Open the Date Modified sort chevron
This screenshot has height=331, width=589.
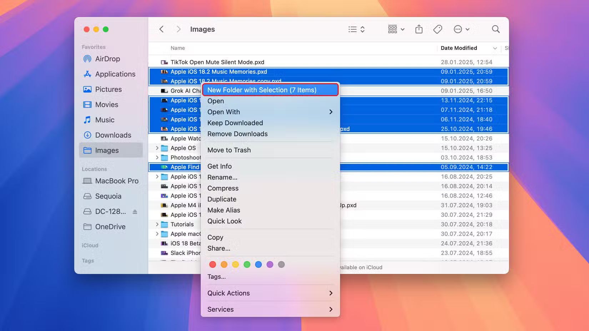[495, 48]
